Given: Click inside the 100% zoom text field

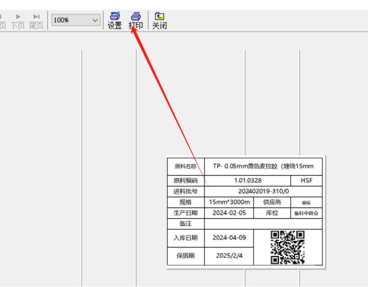Looking at the screenshot, I should pyautogui.click(x=71, y=20).
